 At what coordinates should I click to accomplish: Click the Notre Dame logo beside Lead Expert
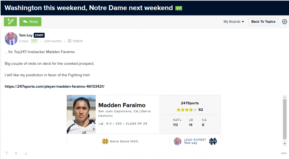[213, 141]
